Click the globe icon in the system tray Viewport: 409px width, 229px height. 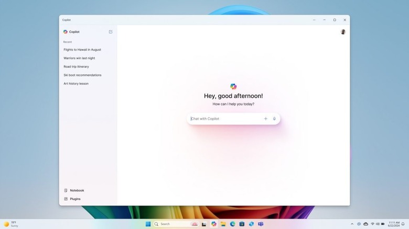click(x=359, y=224)
